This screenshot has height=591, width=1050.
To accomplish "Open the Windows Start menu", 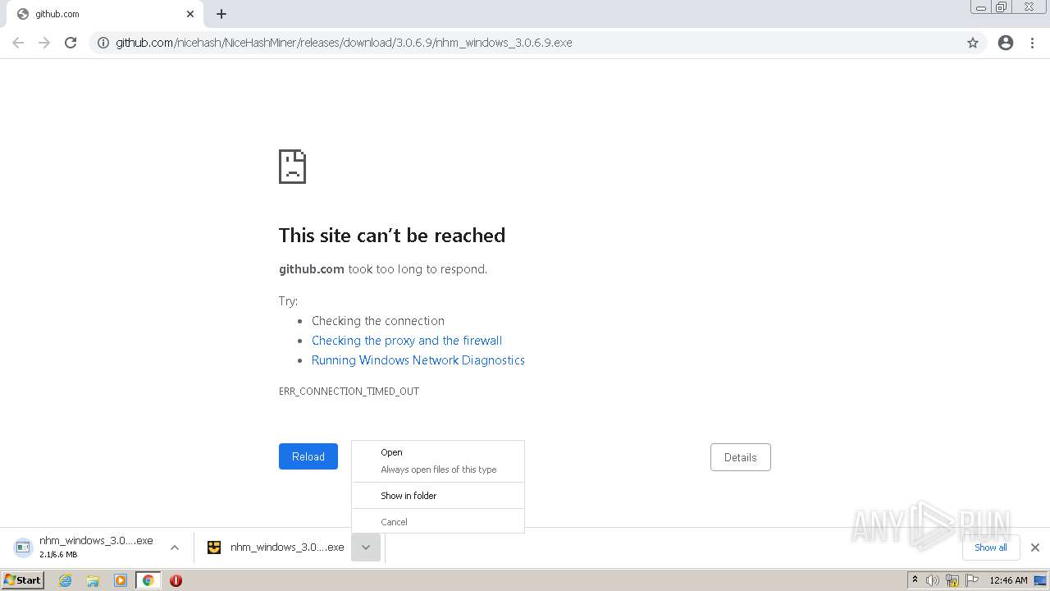I will tap(22, 580).
